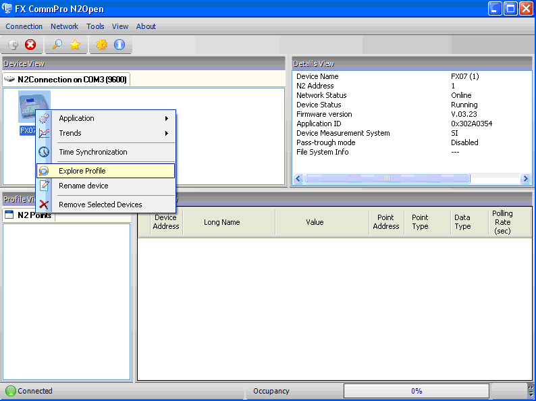Click the green Connected status icon
Image resolution: width=536 pixels, height=401 pixels.
pyautogui.click(x=11, y=391)
